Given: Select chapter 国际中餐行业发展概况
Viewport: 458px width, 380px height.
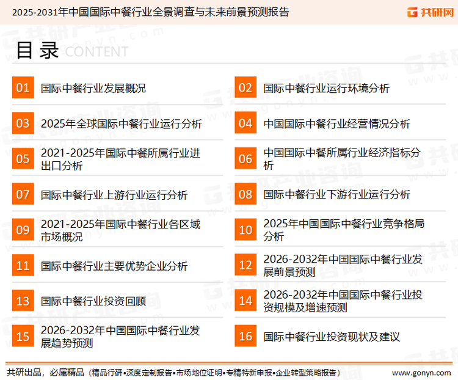Looking at the screenshot, I should 93,88.
